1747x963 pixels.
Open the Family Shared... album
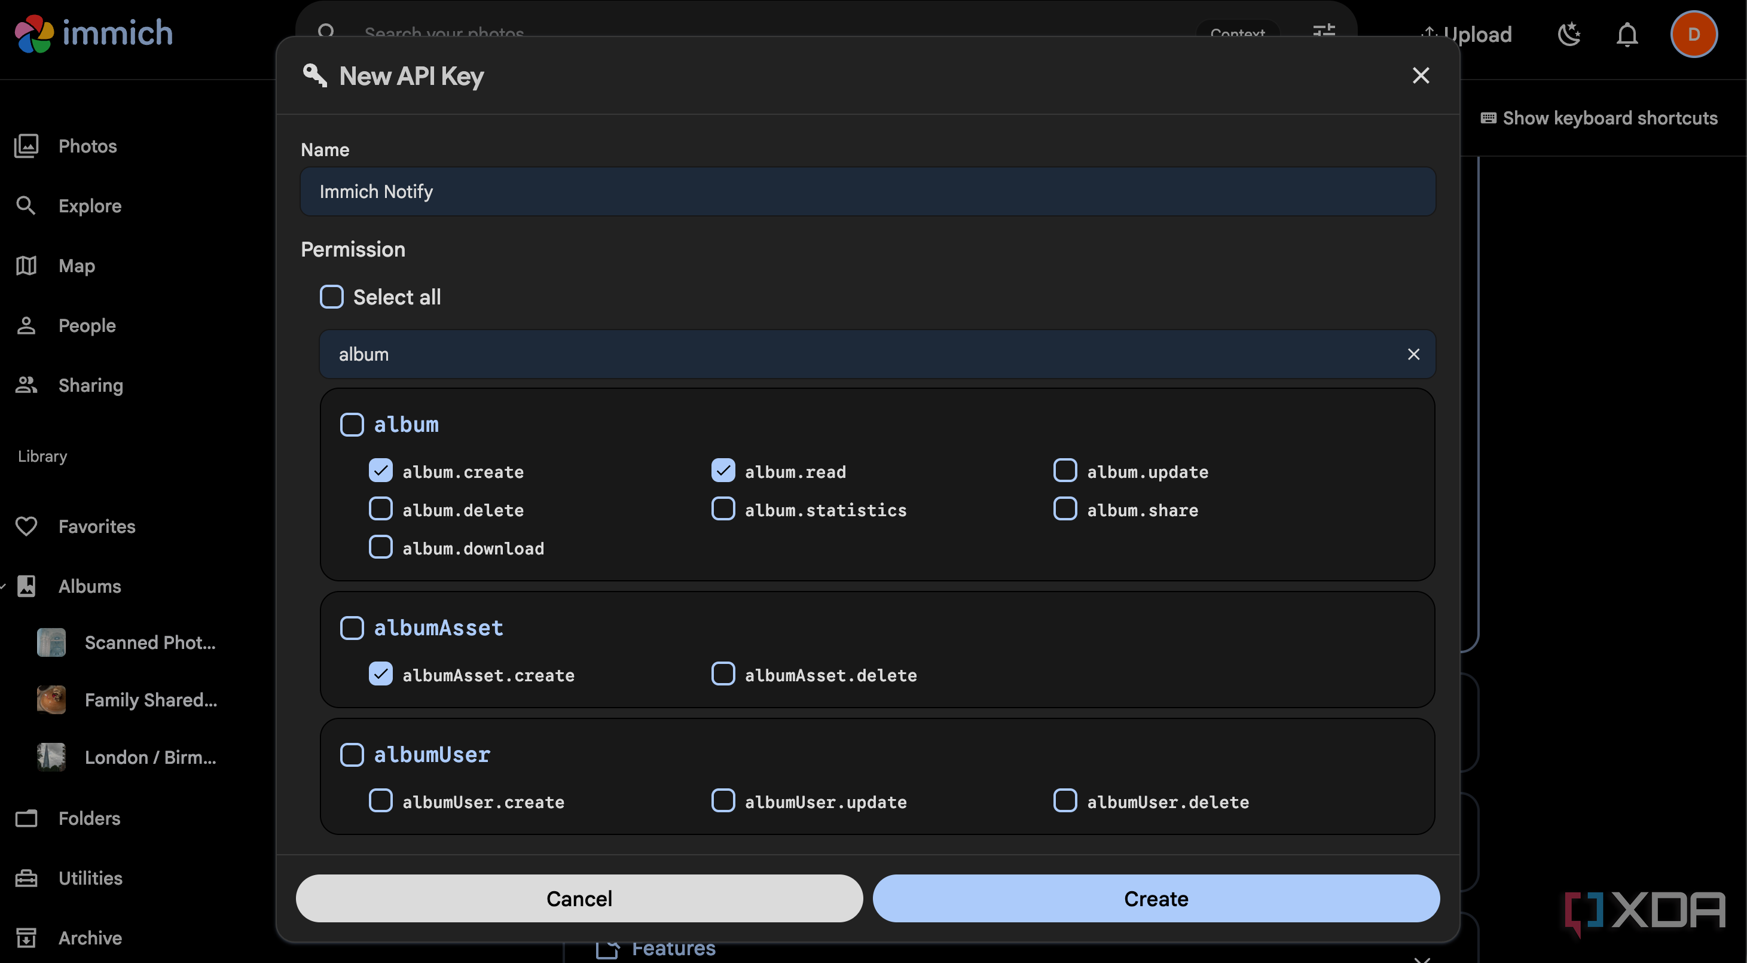pos(127,700)
